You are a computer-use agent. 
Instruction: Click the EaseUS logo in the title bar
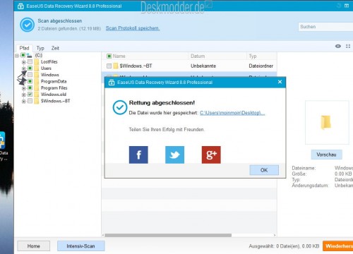[20, 6]
